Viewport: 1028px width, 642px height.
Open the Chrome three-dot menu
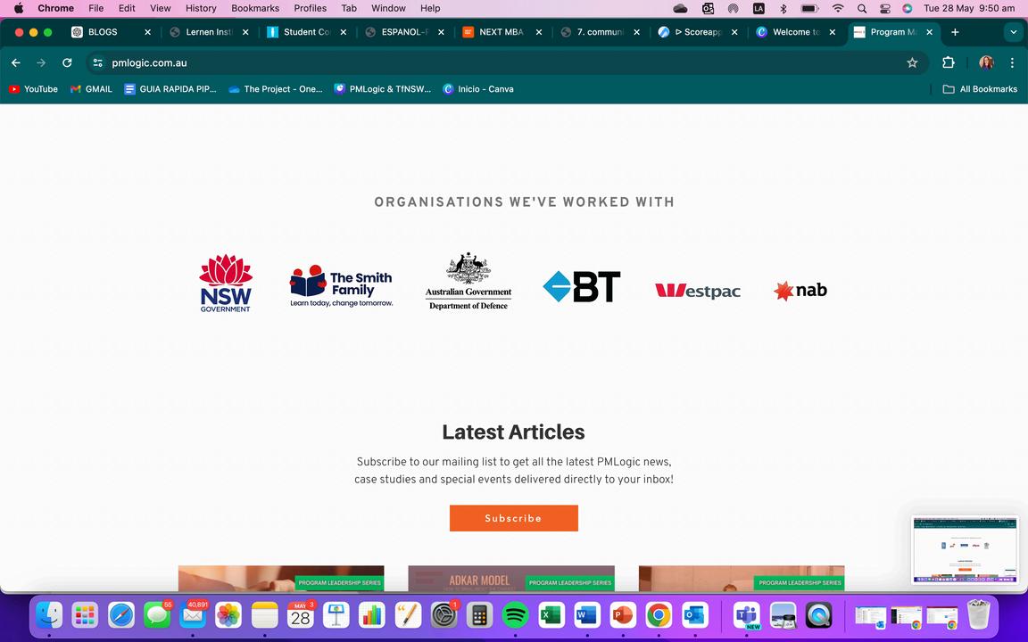click(1012, 63)
